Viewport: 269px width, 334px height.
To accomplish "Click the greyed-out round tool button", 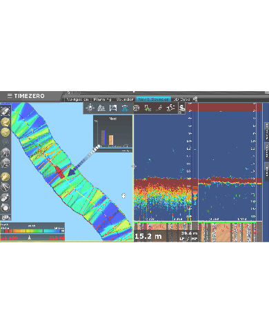I will tap(5, 142).
